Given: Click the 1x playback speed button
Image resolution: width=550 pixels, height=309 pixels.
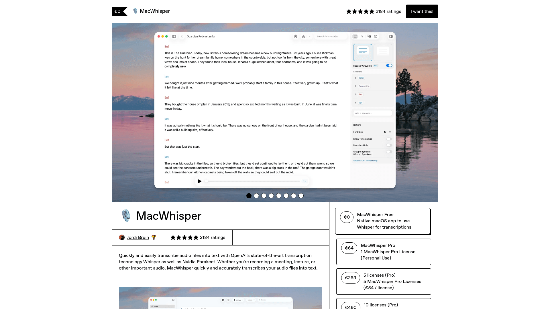Looking at the screenshot, I should (305, 181).
